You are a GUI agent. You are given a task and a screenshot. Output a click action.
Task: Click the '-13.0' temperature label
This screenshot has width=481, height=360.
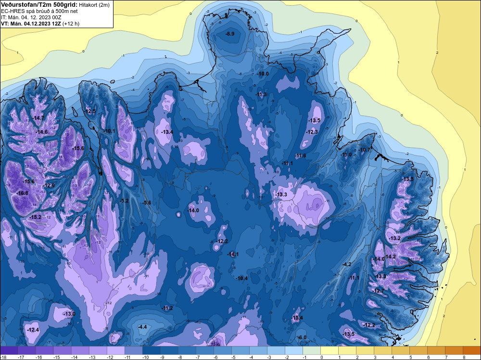click(69, 314)
